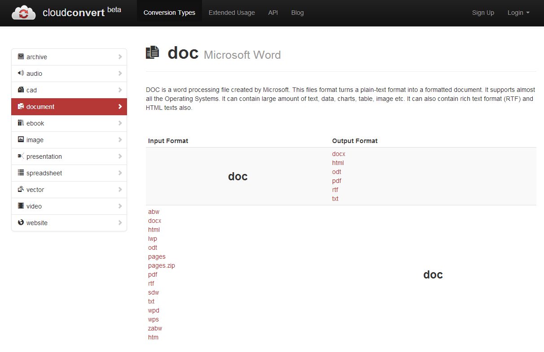Viewport: 544px width, 352px height.
Task: Open the Extended Usage tab
Action: (232, 13)
